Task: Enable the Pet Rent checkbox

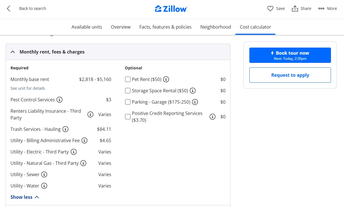Action: tap(128, 79)
